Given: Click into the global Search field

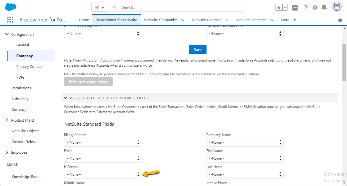Looking at the screenshot, I should point(176,7).
